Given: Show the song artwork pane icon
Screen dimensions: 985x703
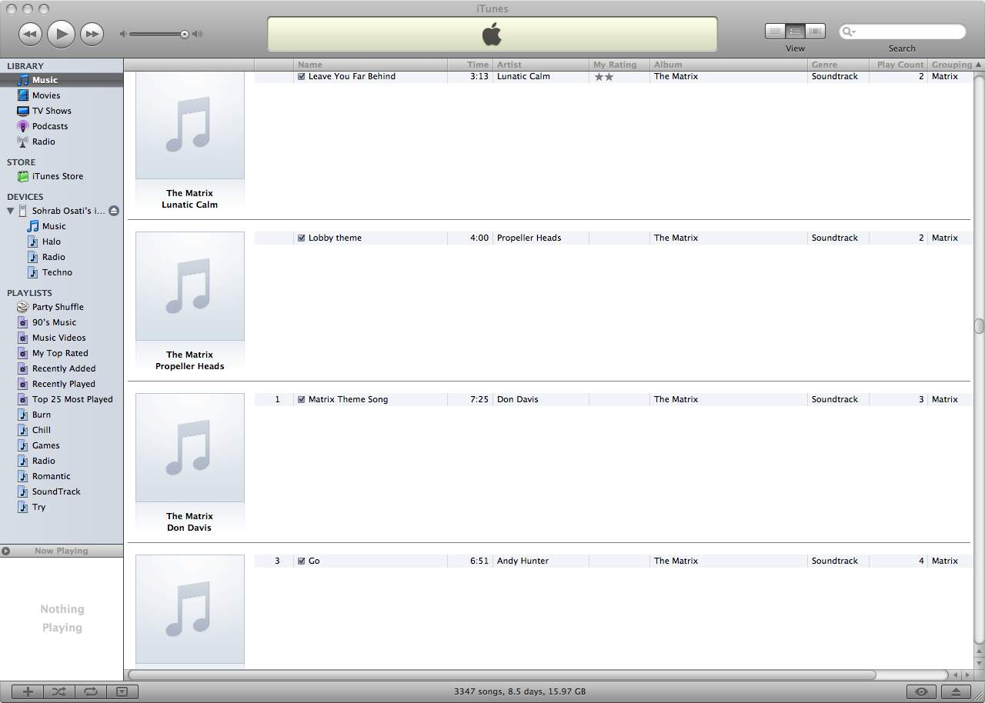Looking at the screenshot, I should (x=122, y=691).
